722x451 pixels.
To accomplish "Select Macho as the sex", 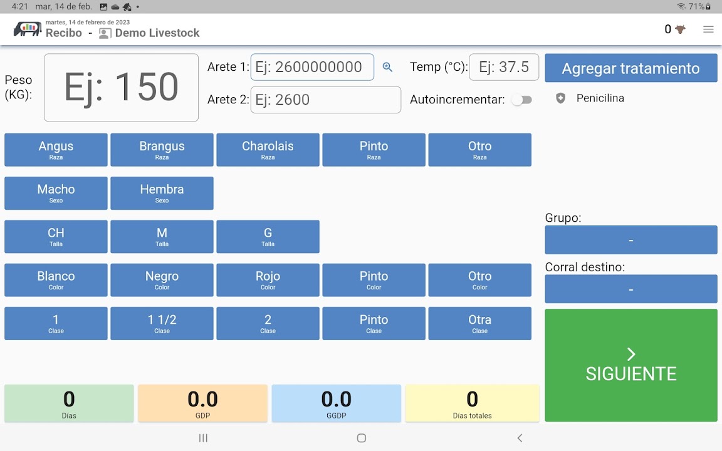I will coord(56,193).
